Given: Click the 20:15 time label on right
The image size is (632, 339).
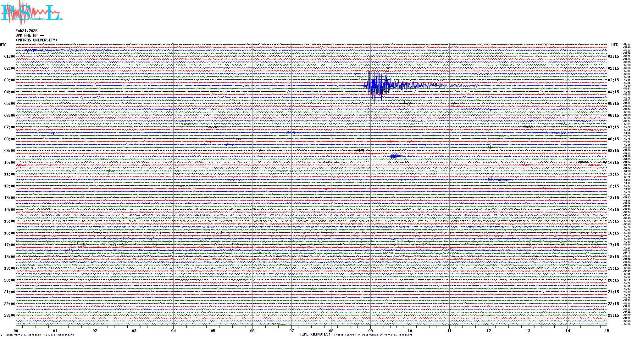Looking at the screenshot, I should [x=613, y=280].
